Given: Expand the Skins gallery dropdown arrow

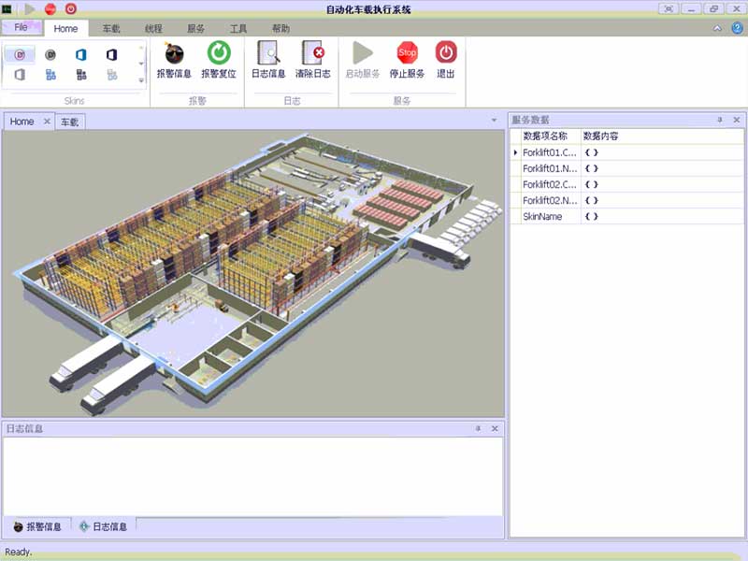Looking at the screenshot, I should click(x=142, y=80).
